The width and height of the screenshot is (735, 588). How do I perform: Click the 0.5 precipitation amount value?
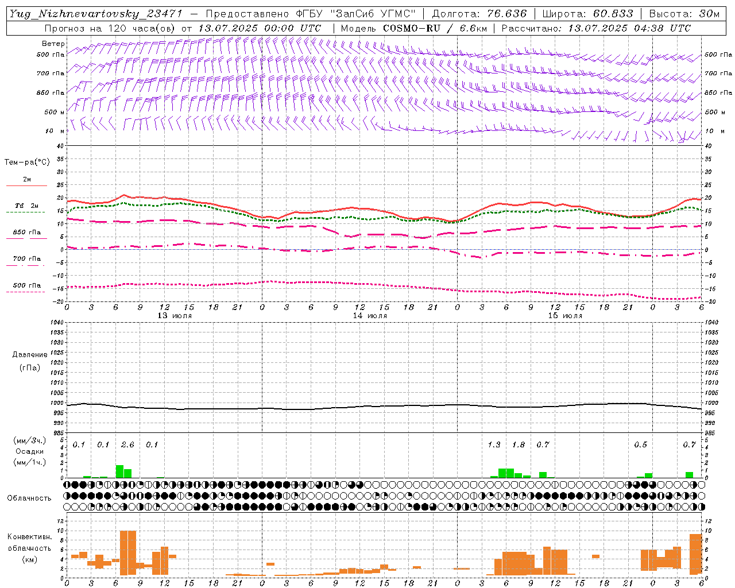[640, 444]
